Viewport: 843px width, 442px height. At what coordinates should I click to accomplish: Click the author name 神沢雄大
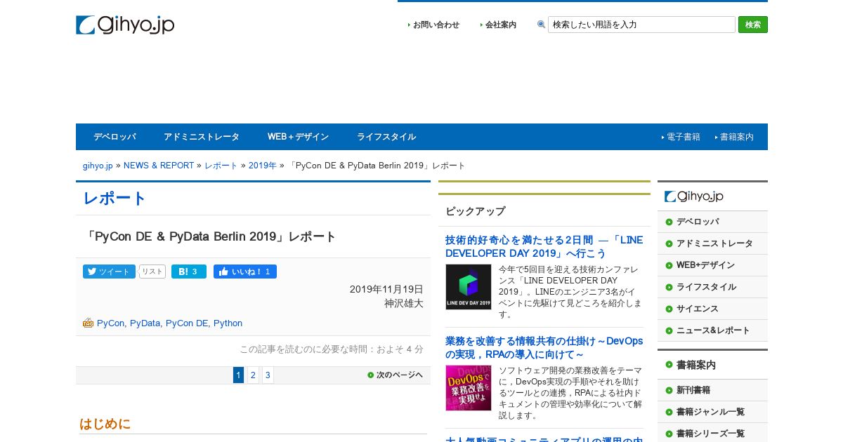[x=404, y=303]
